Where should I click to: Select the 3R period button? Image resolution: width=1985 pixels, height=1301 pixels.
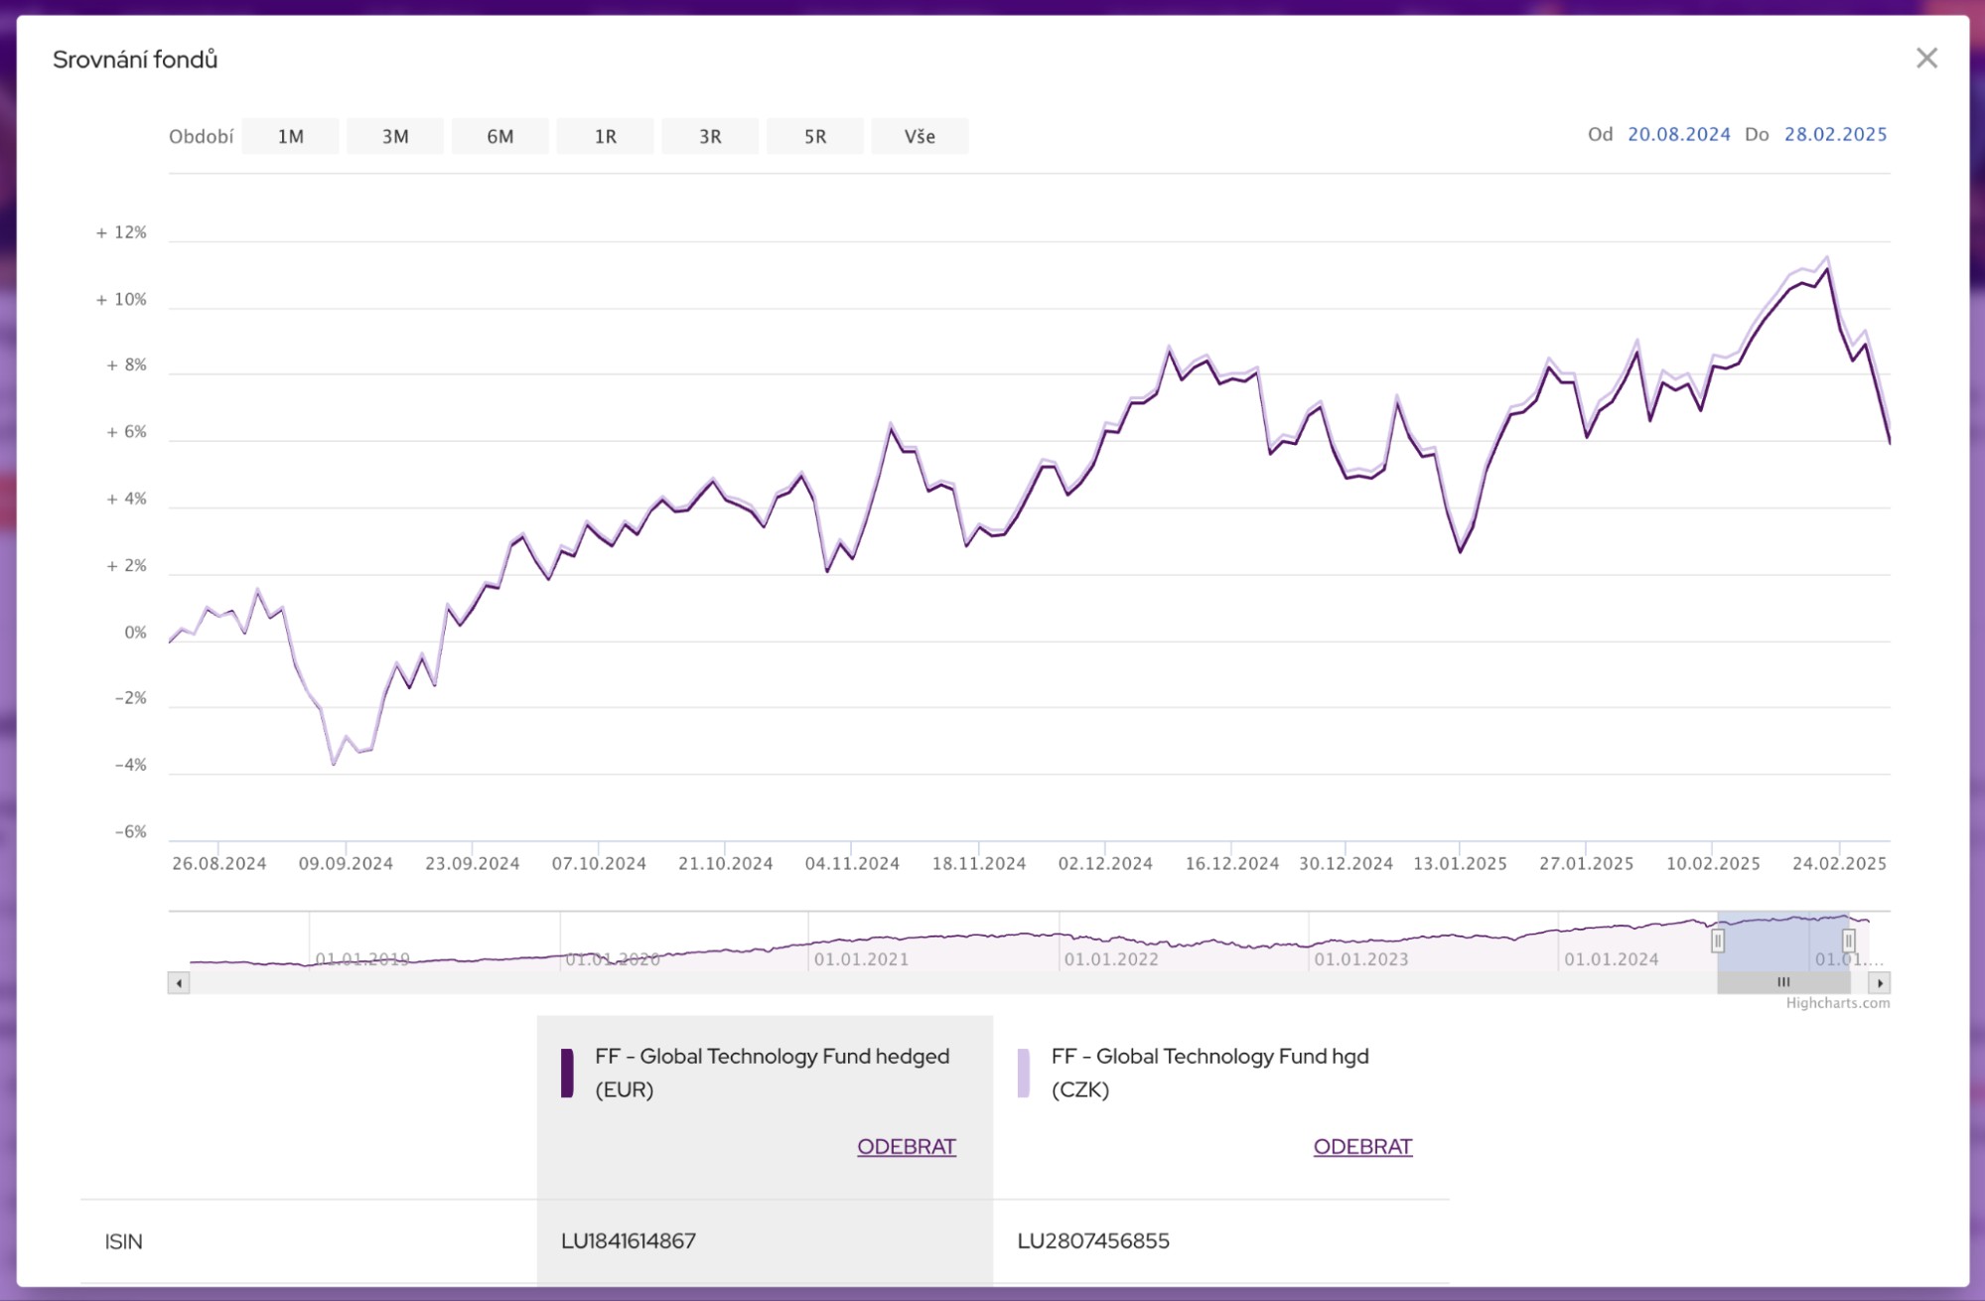coord(711,136)
